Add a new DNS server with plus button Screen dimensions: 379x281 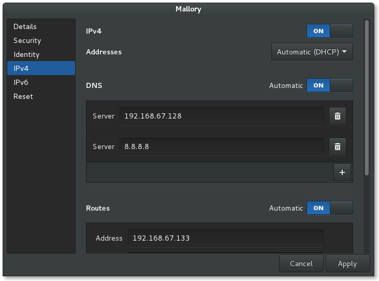(x=342, y=172)
